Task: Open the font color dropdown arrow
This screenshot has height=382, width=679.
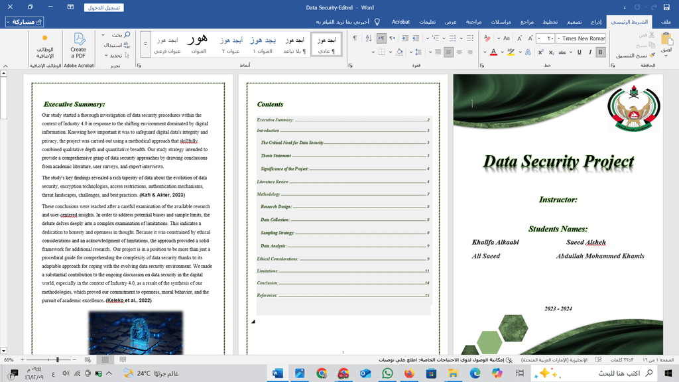Action: click(x=503, y=52)
